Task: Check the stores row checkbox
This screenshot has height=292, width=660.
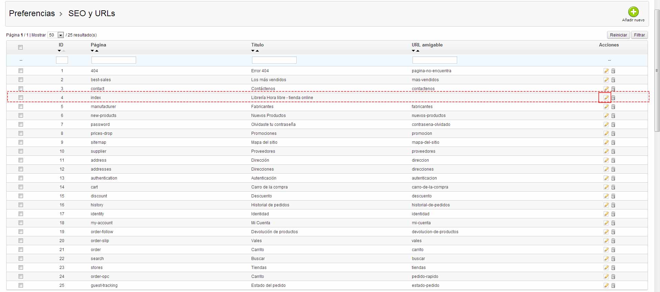Action: tap(21, 268)
